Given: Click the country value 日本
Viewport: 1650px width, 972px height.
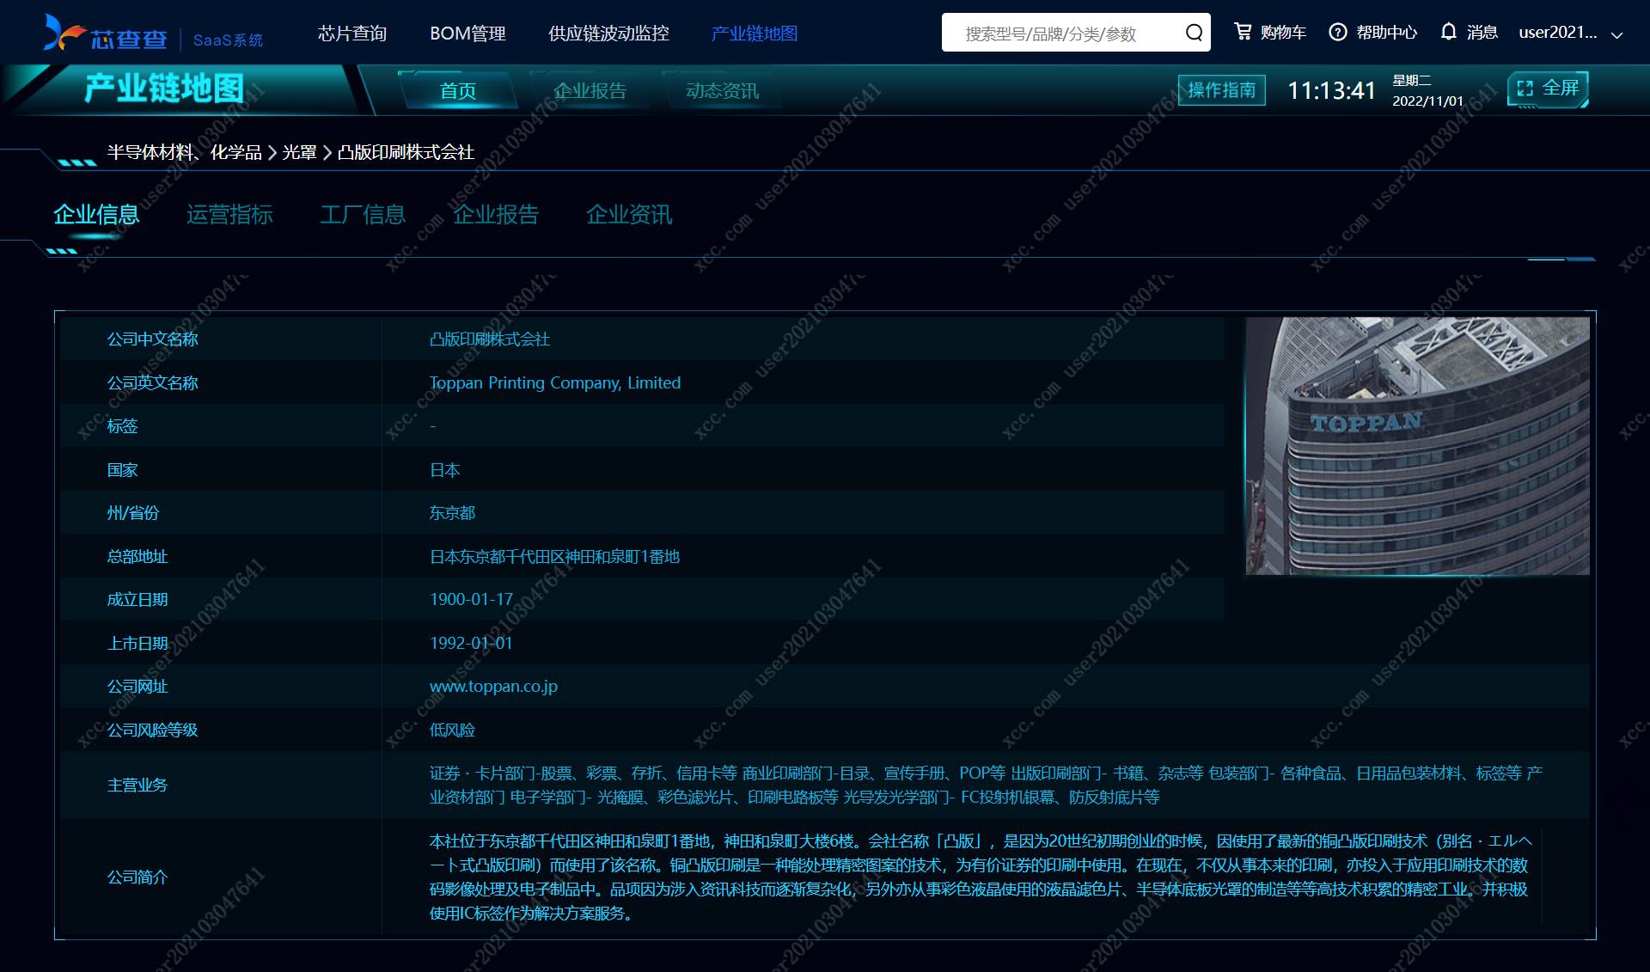Looking at the screenshot, I should pyautogui.click(x=444, y=470).
